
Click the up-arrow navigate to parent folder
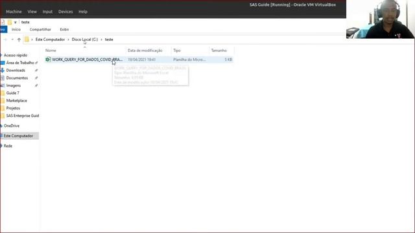point(19,39)
